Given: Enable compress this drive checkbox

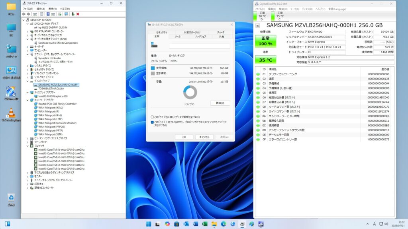Looking at the screenshot, I should click(153, 117).
